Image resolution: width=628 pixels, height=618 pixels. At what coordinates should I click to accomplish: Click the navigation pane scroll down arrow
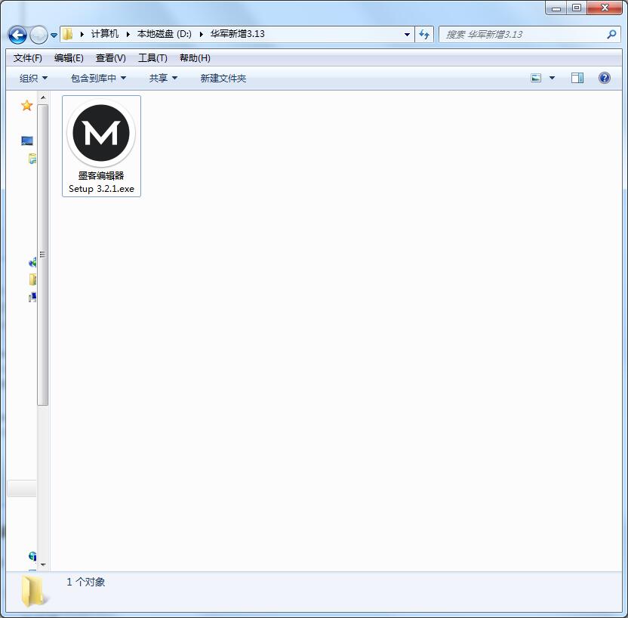(x=43, y=564)
